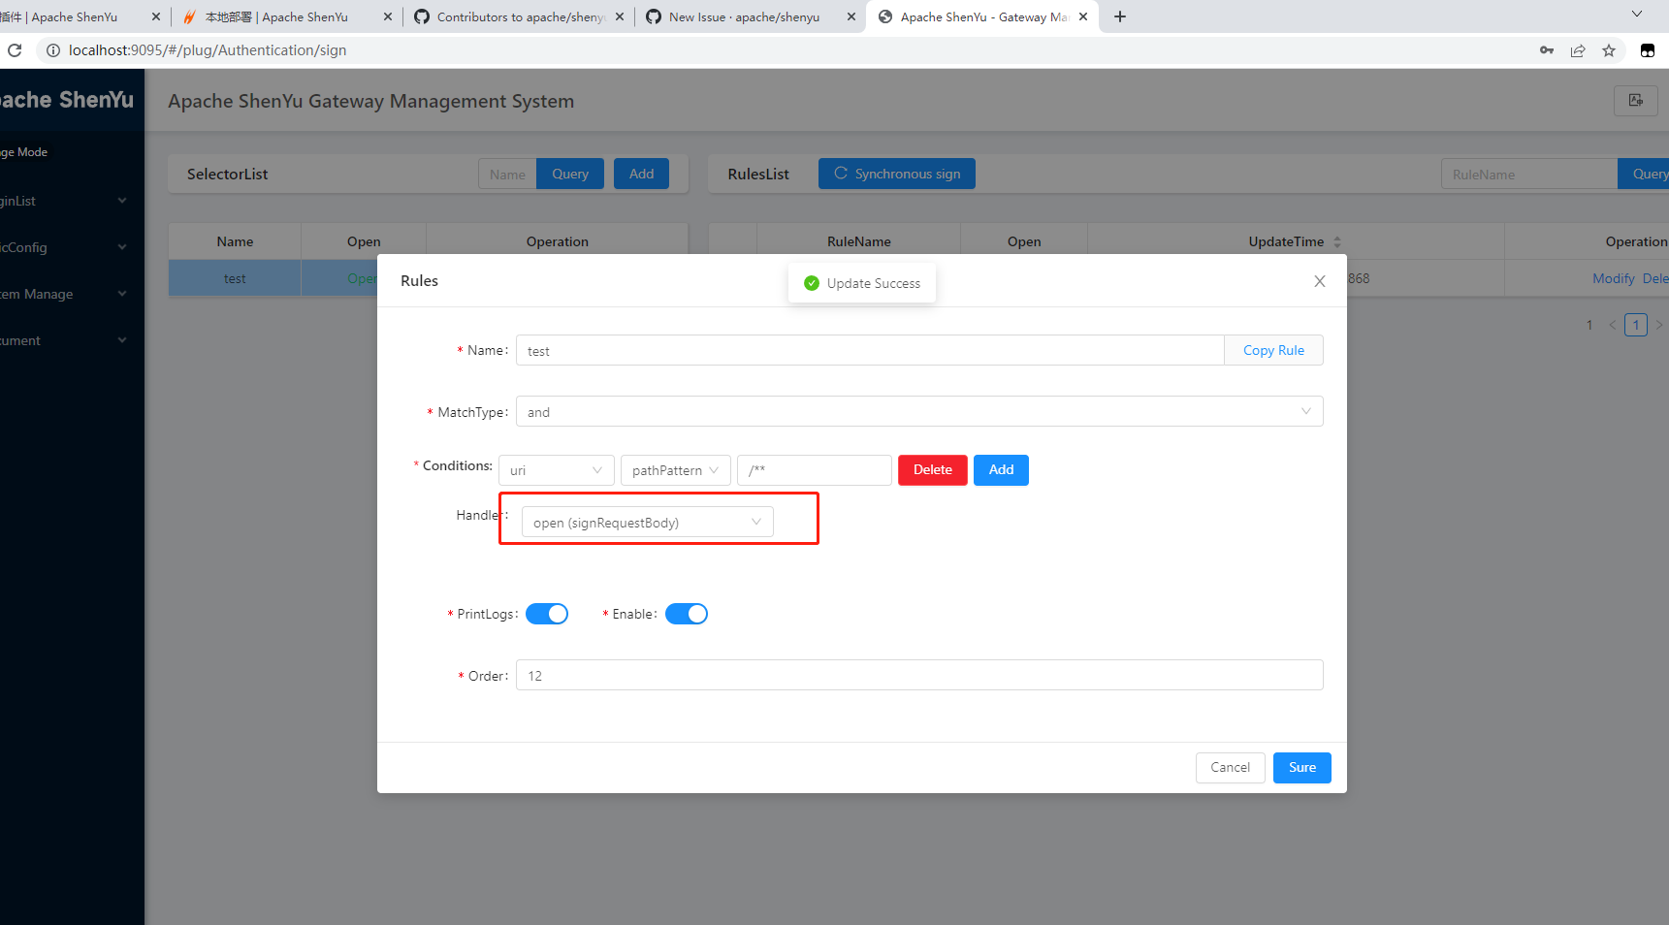Image resolution: width=1669 pixels, height=925 pixels.
Task: Open a new browser tab
Action: point(1120,16)
